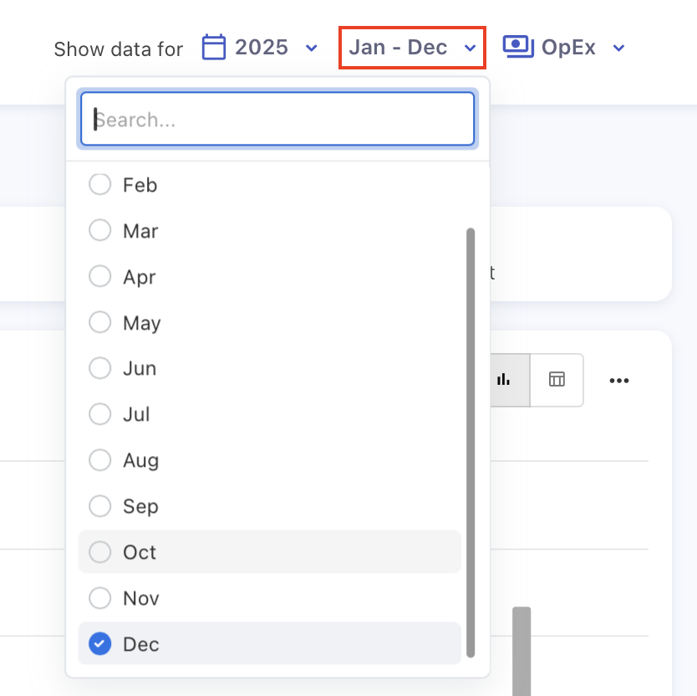The height and width of the screenshot is (696, 697).
Task: Collapse the Jan - Dec month dropdown
Action: 471,49
